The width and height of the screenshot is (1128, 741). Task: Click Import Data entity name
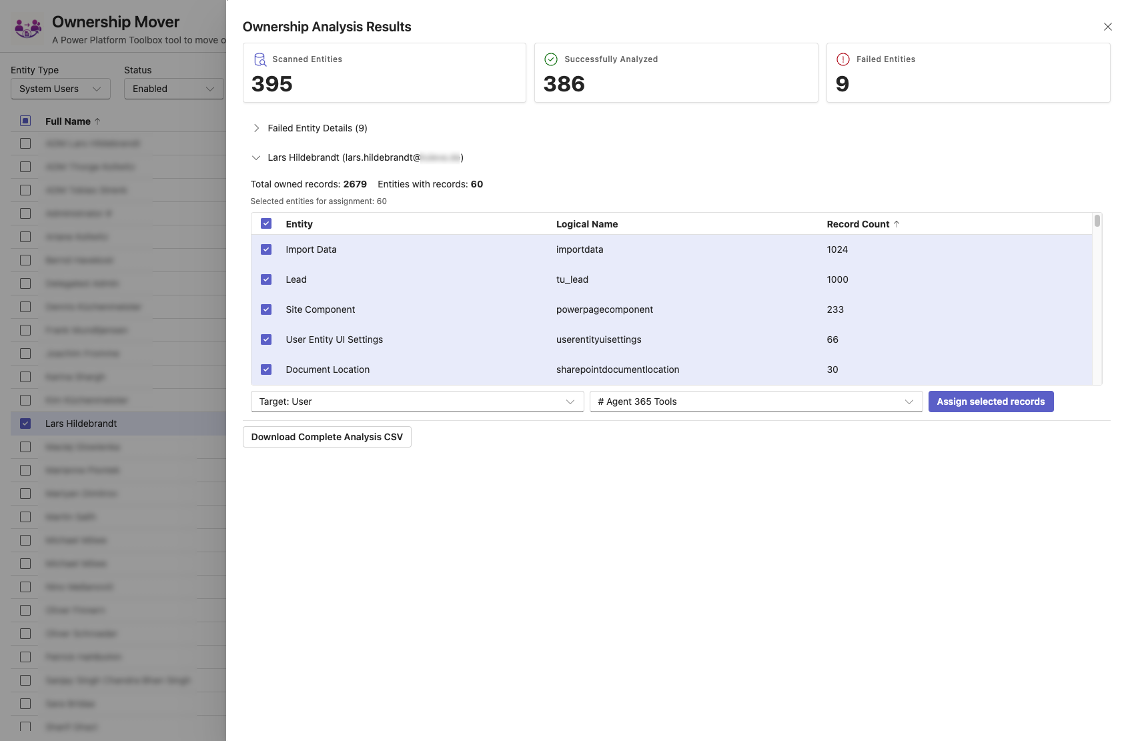(311, 249)
